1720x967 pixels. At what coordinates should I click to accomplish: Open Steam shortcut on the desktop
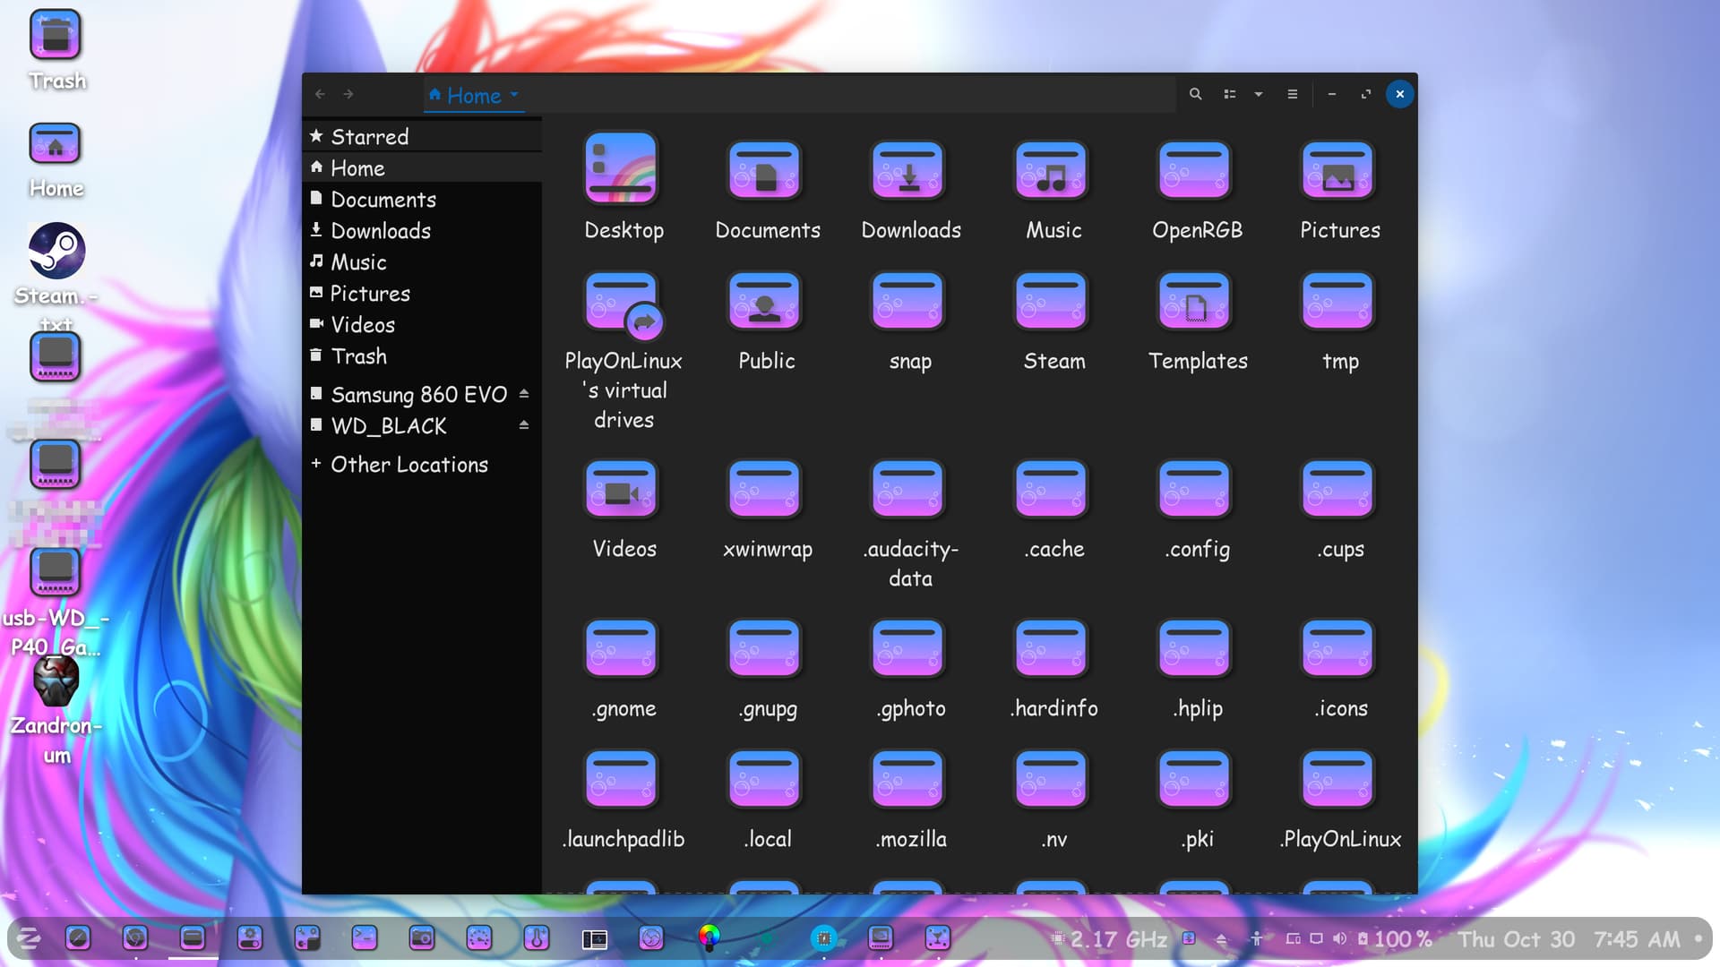click(x=56, y=252)
